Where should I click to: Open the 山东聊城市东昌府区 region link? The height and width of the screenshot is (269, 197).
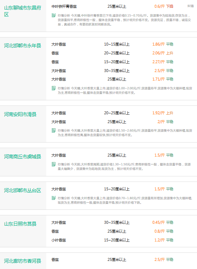click(23, 11)
